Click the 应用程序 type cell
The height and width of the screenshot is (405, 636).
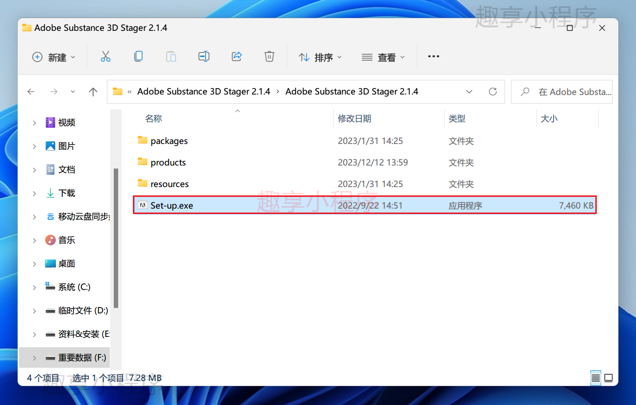point(465,206)
